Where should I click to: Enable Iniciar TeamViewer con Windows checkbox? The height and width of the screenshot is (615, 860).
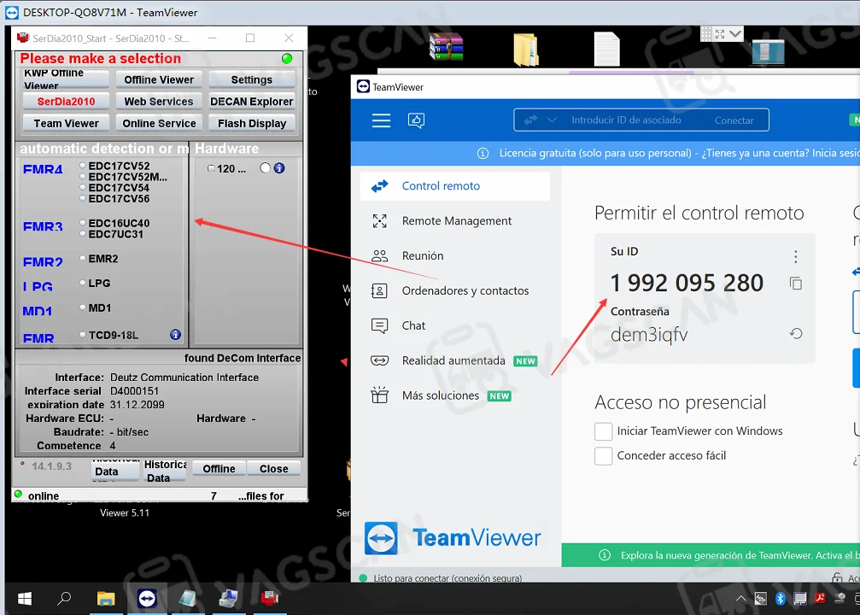[604, 431]
